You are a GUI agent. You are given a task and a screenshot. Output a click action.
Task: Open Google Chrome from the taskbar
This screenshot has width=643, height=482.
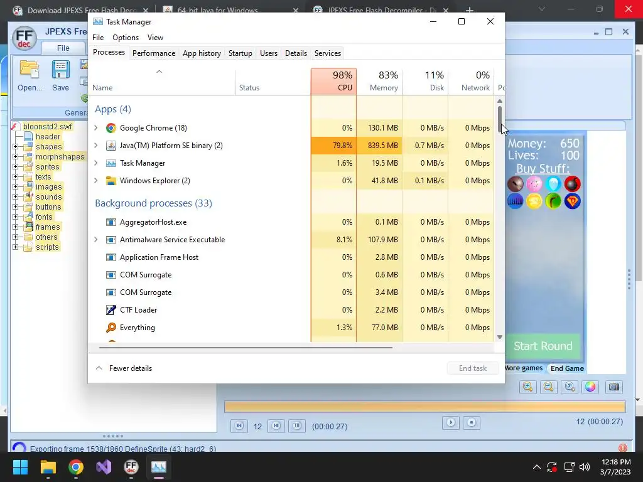76,467
